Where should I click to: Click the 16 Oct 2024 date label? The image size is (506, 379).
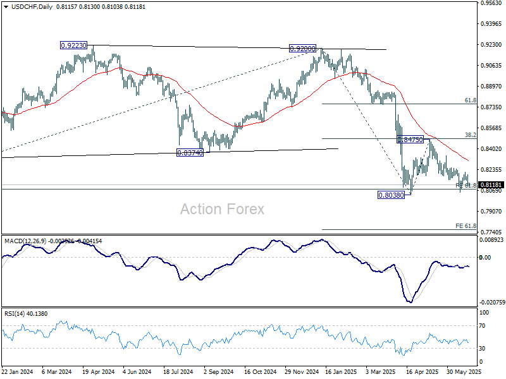[x=261, y=372]
